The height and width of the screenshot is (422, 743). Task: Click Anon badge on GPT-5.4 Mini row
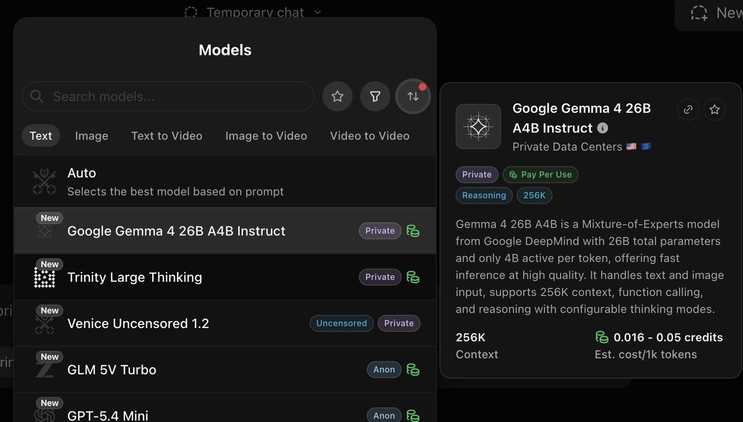pos(384,416)
